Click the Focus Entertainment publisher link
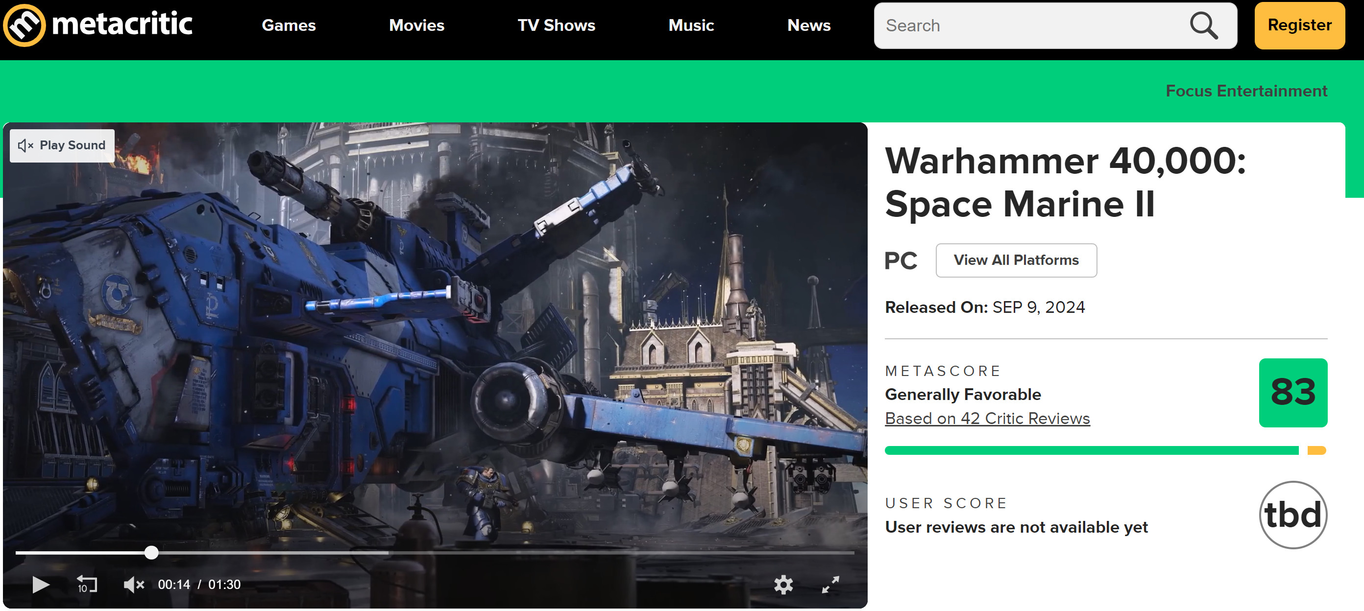 (1246, 91)
